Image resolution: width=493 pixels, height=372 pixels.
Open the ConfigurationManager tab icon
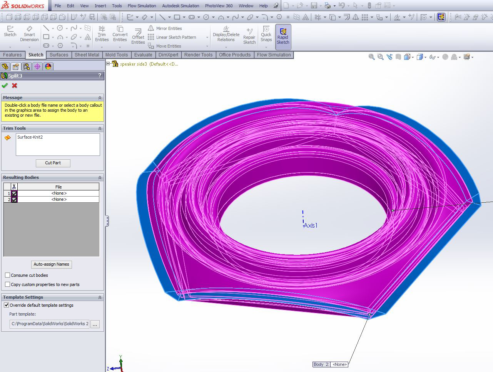tap(27, 66)
